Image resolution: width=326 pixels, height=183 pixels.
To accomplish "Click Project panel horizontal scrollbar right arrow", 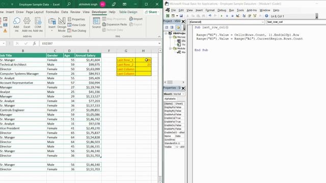I will pos(183,82).
